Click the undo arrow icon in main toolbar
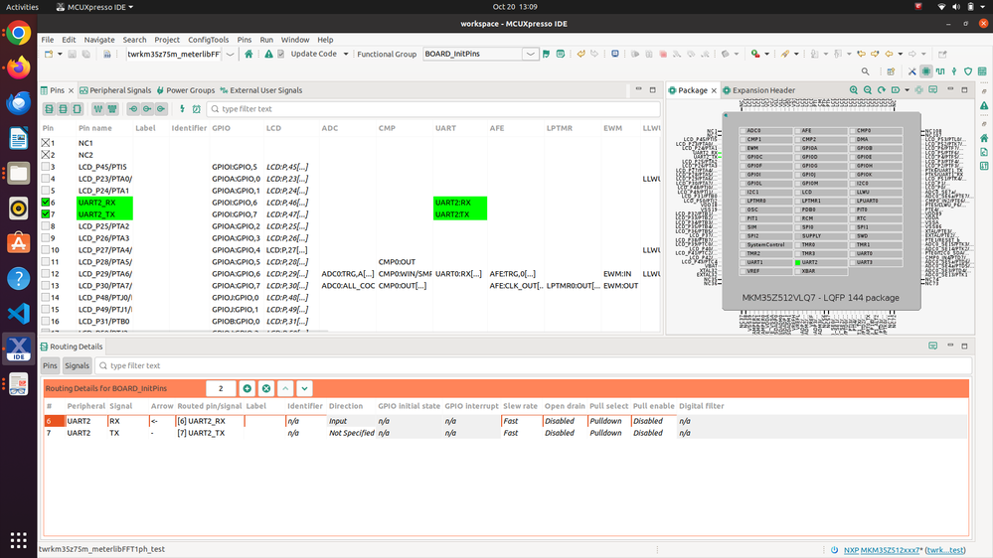Viewport: 993px width, 558px height. click(x=580, y=54)
